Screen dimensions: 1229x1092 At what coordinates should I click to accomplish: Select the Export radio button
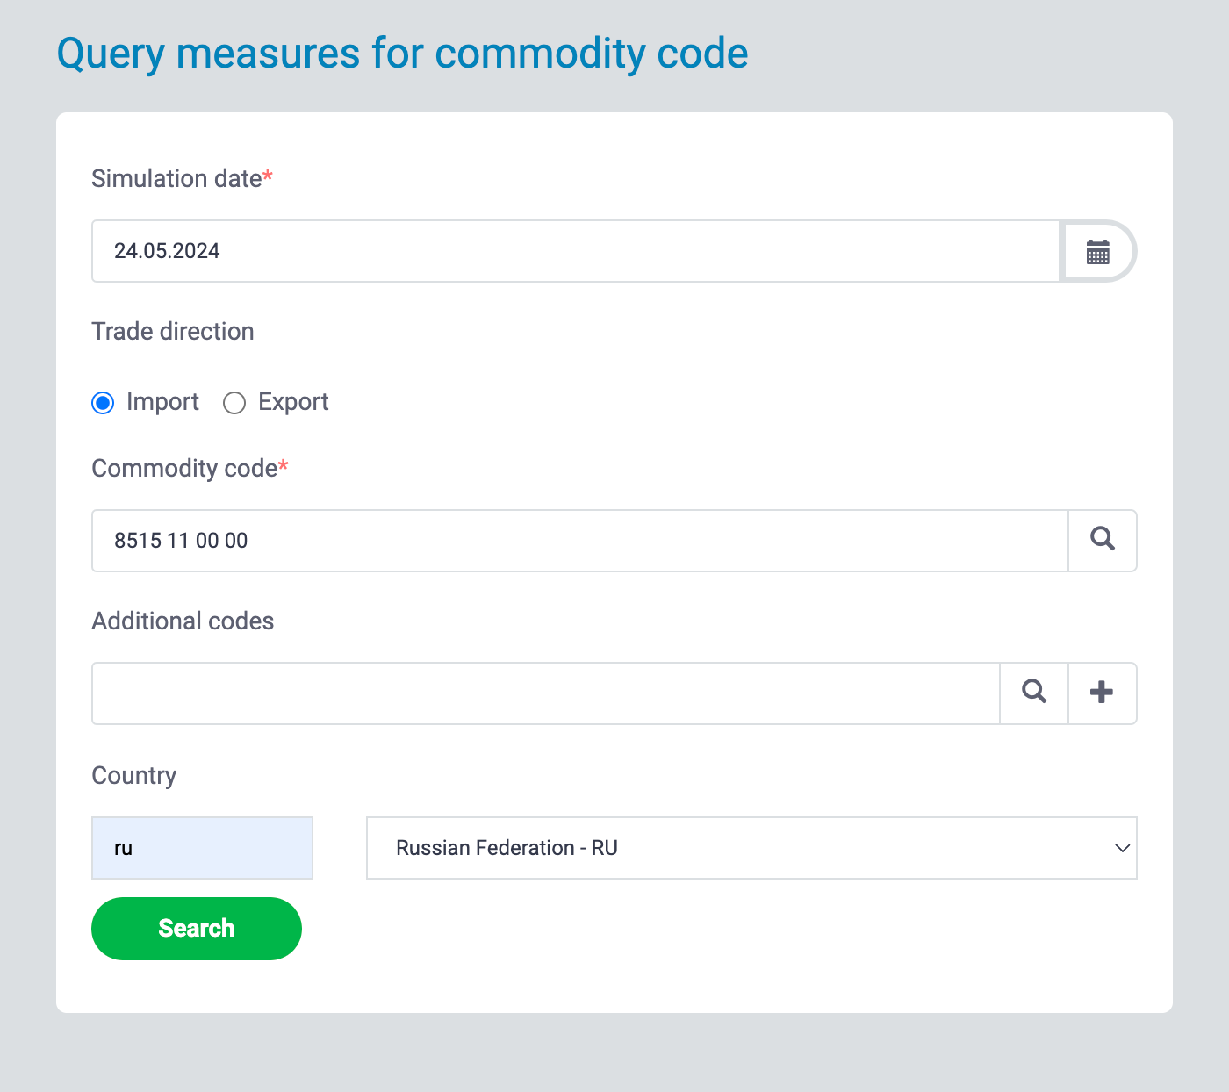coord(234,403)
